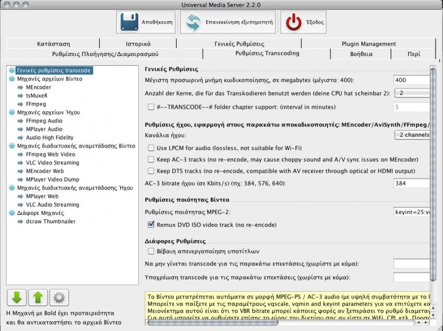
Task: Click the arrow icon beside tsMuxeR
Action: point(20,95)
